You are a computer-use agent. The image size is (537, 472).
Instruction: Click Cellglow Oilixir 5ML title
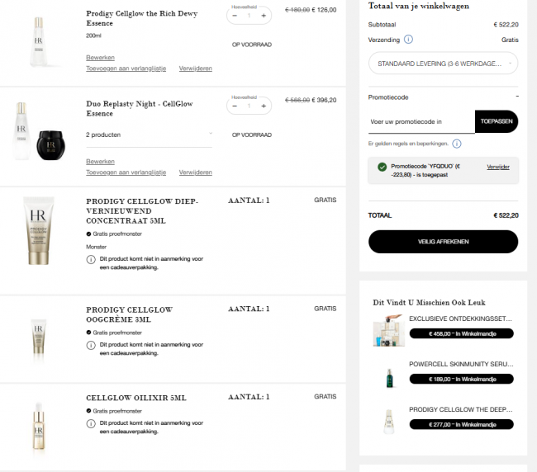(x=136, y=398)
